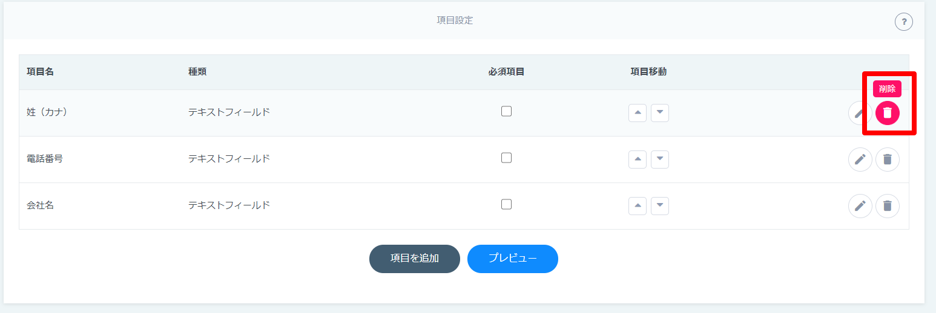
Task: Move 会社名 up using its up arrow
Action: point(638,206)
